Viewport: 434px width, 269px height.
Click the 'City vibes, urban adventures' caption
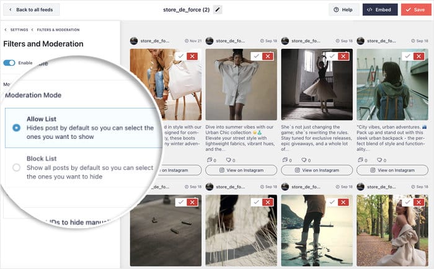pyautogui.click(x=392, y=138)
